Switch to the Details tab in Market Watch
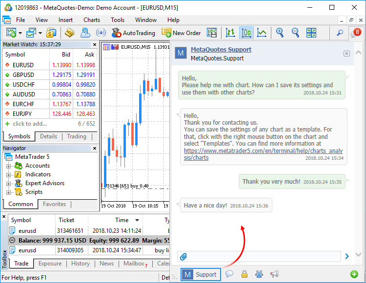 pos(48,136)
